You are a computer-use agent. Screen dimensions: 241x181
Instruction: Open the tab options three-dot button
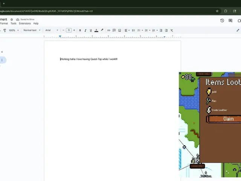click(2, 60)
